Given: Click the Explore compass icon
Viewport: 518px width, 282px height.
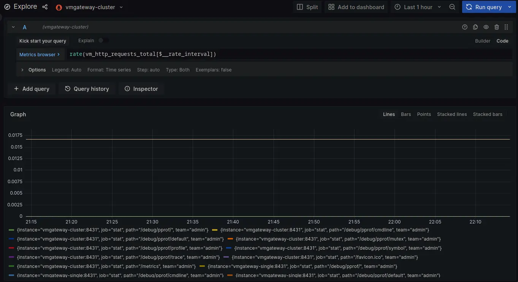Looking at the screenshot, I should click(x=7, y=7).
